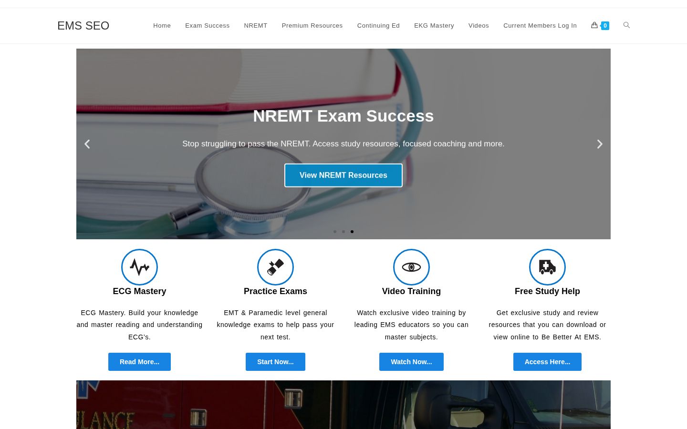Go to NREMT menu item
687x429 pixels.
(x=256, y=26)
